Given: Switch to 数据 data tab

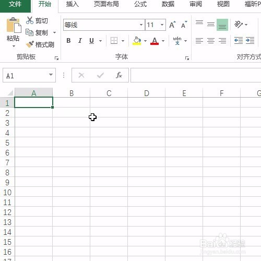Looking at the screenshot, I should pyautogui.click(x=168, y=4).
